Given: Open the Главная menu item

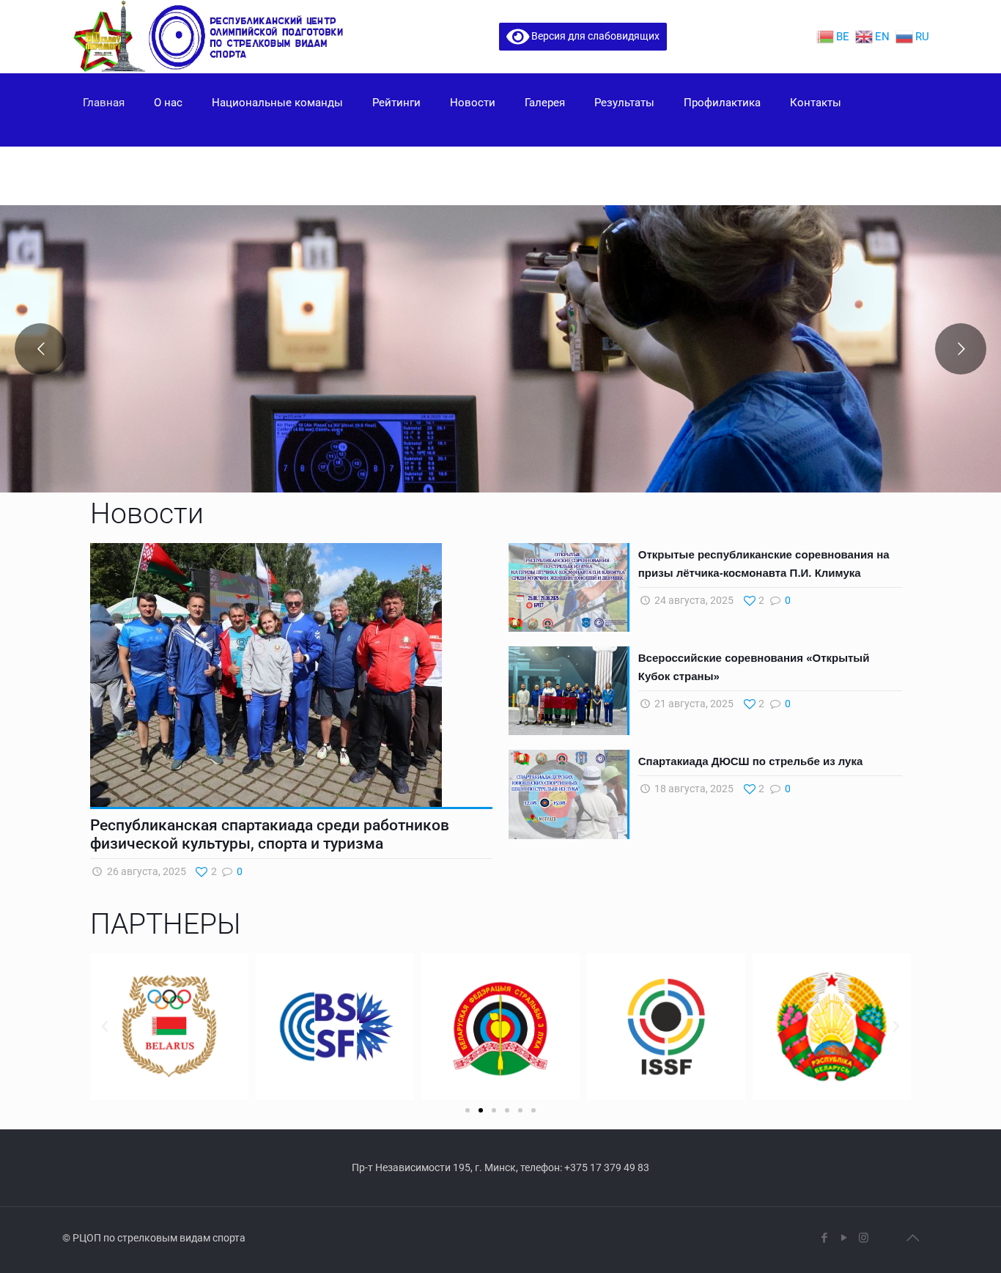Looking at the screenshot, I should coord(103,103).
